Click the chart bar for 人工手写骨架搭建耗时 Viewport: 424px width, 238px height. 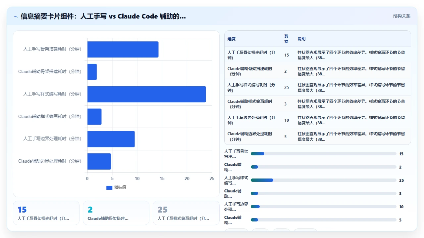(123, 49)
